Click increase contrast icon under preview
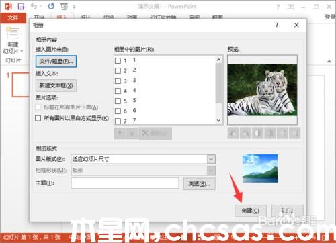336x243 pixels. click(x=257, y=133)
